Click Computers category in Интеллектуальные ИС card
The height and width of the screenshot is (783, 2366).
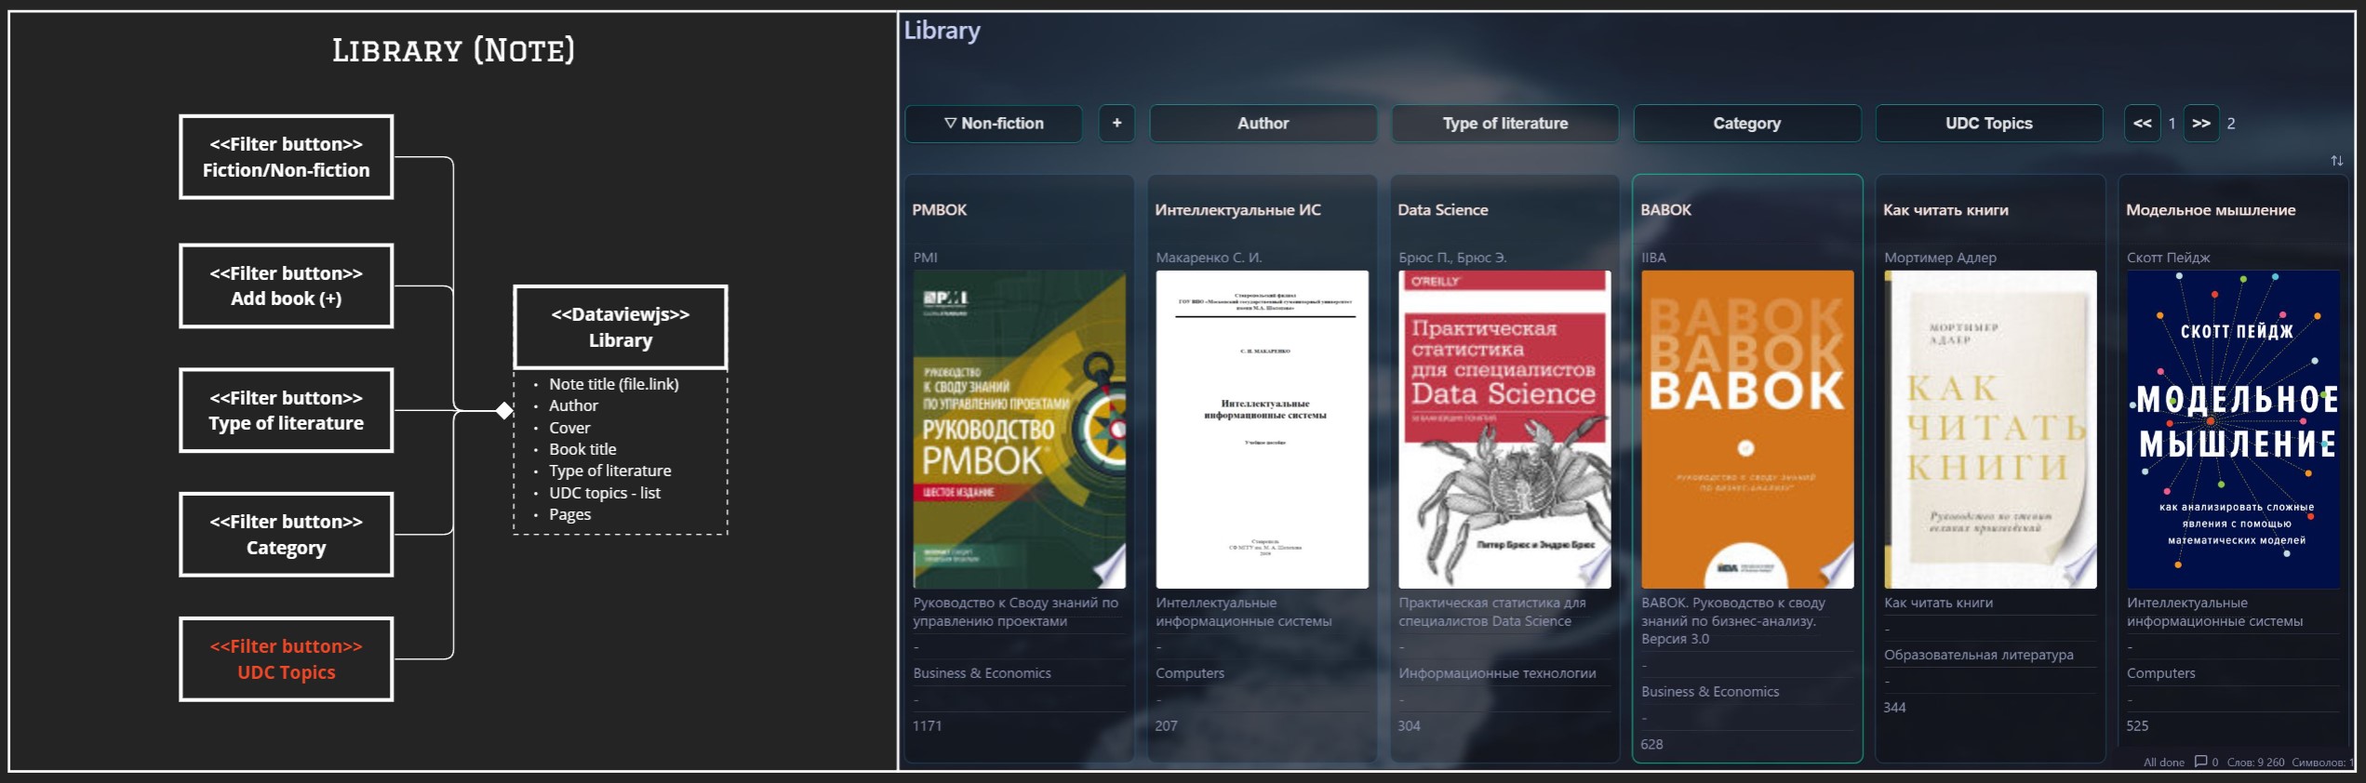1190,673
